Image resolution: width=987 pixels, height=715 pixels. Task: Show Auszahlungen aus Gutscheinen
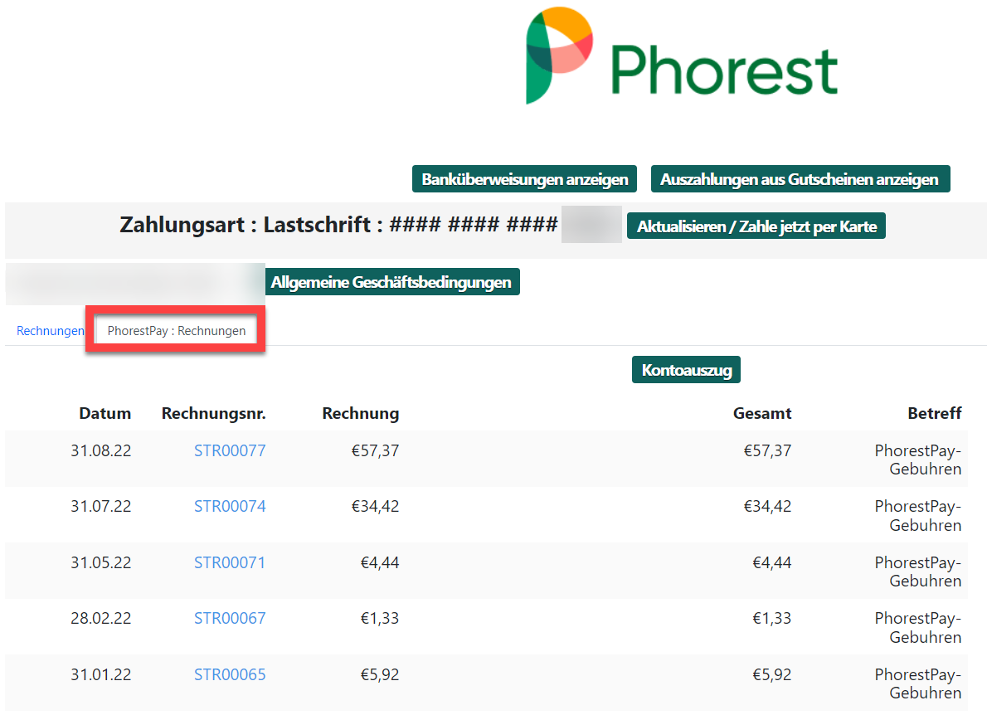(799, 179)
